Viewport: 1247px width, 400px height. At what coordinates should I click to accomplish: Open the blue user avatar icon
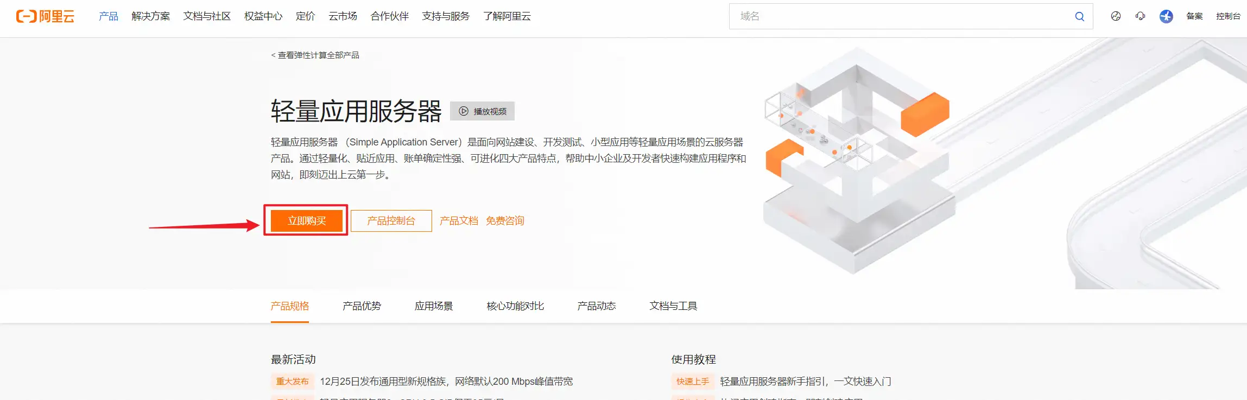click(x=1166, y=16)
